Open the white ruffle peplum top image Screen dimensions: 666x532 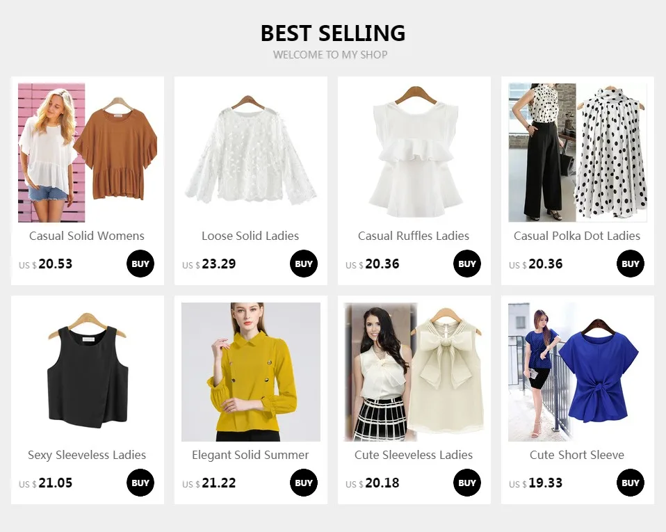click(414, 152)
